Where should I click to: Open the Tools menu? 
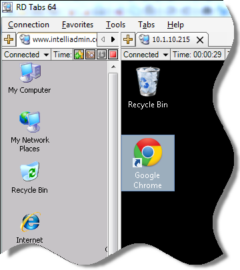click(x=115, y=25)
